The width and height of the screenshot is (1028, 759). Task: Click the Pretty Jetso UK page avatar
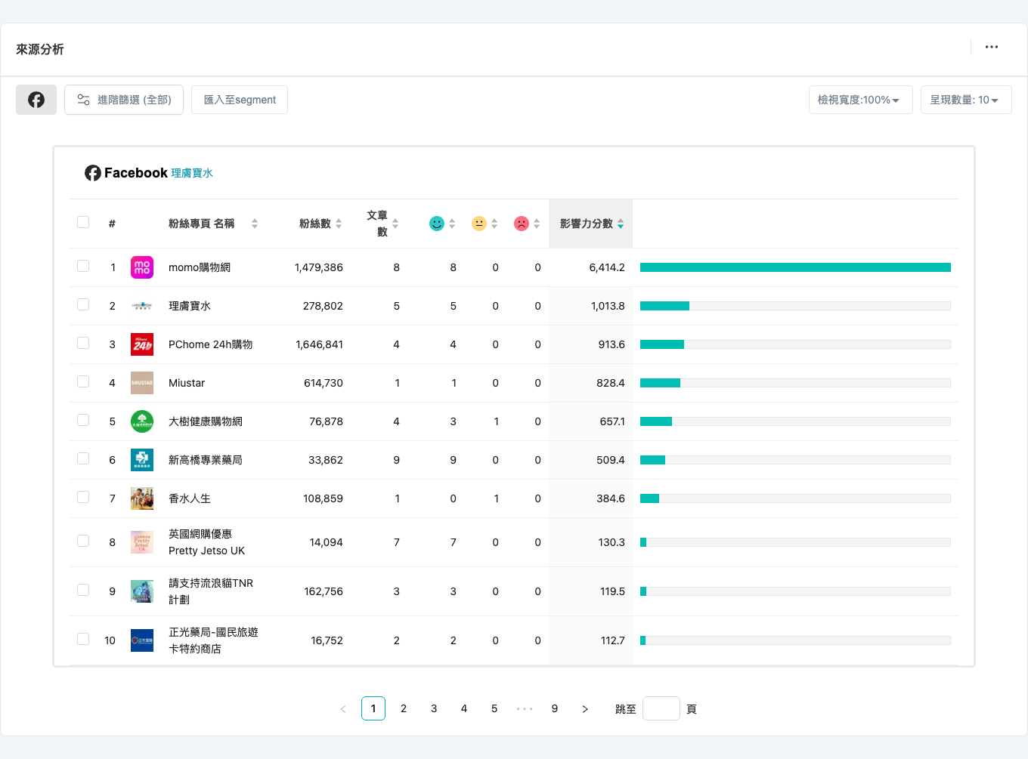pos(142,542)
